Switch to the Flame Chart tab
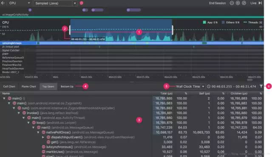This screenshot has height=157, width=272. coord(28,87)
